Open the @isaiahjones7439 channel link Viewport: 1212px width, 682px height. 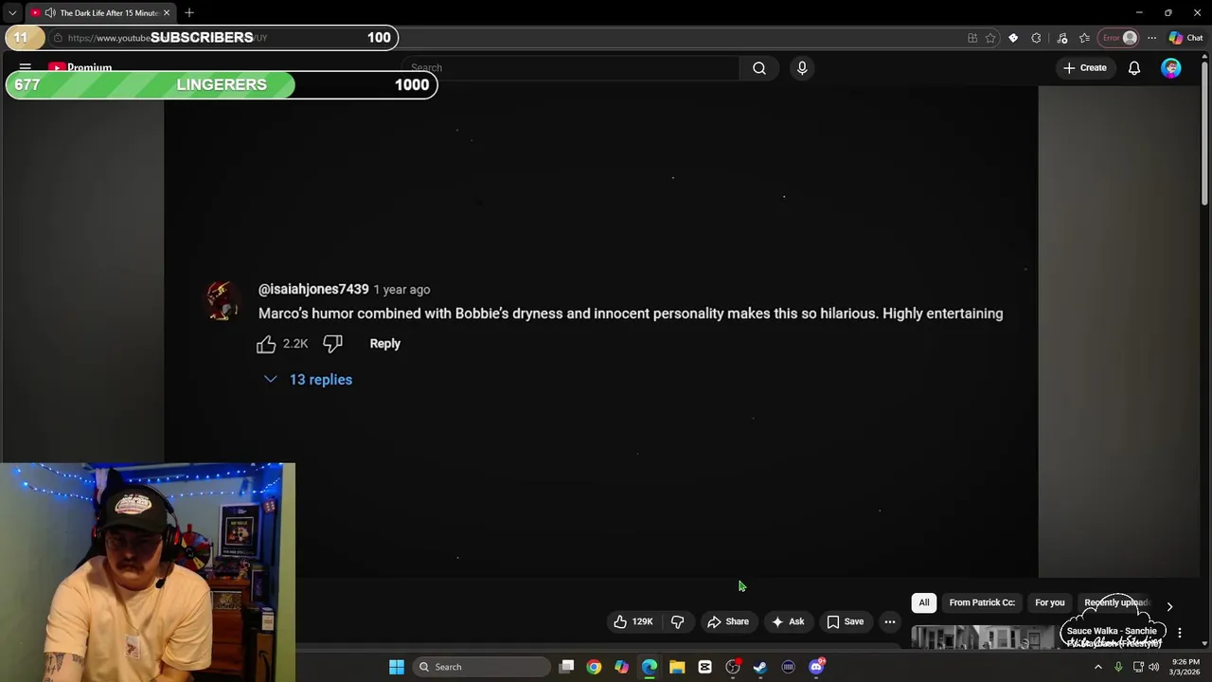click(x=313, y=290)
